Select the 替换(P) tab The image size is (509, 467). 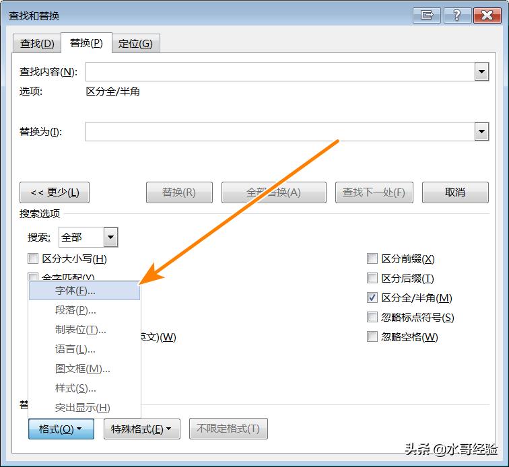pyautogui.click(x=86, y=42)
